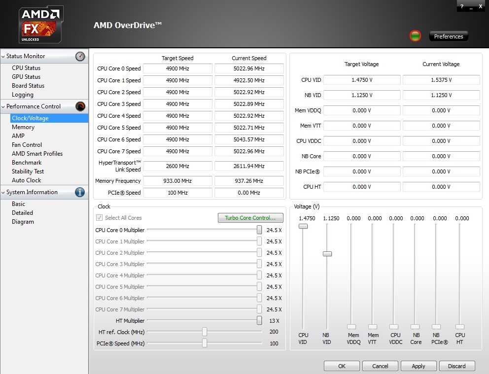
Task: Click the HT Multiplier slider handle
Action: pyautogui.click(x=259, y=320)
